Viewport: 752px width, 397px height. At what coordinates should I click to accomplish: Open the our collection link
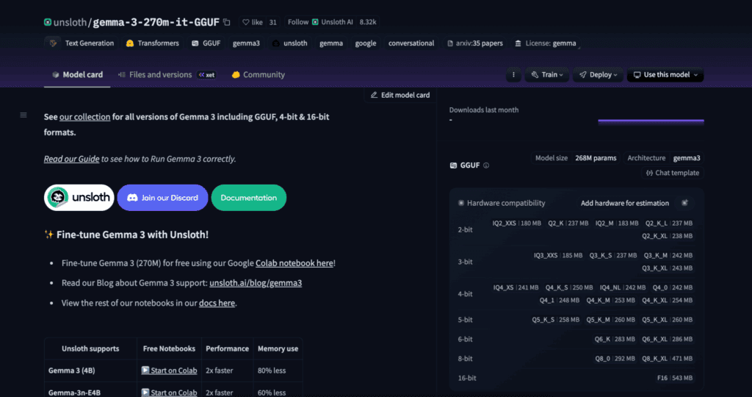point(85,117)
